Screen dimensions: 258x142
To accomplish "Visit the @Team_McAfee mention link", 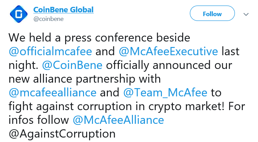I will click(165, 93).
